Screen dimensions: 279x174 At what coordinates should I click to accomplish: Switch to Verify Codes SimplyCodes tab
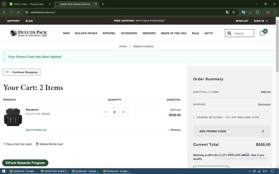pos(29,4)
